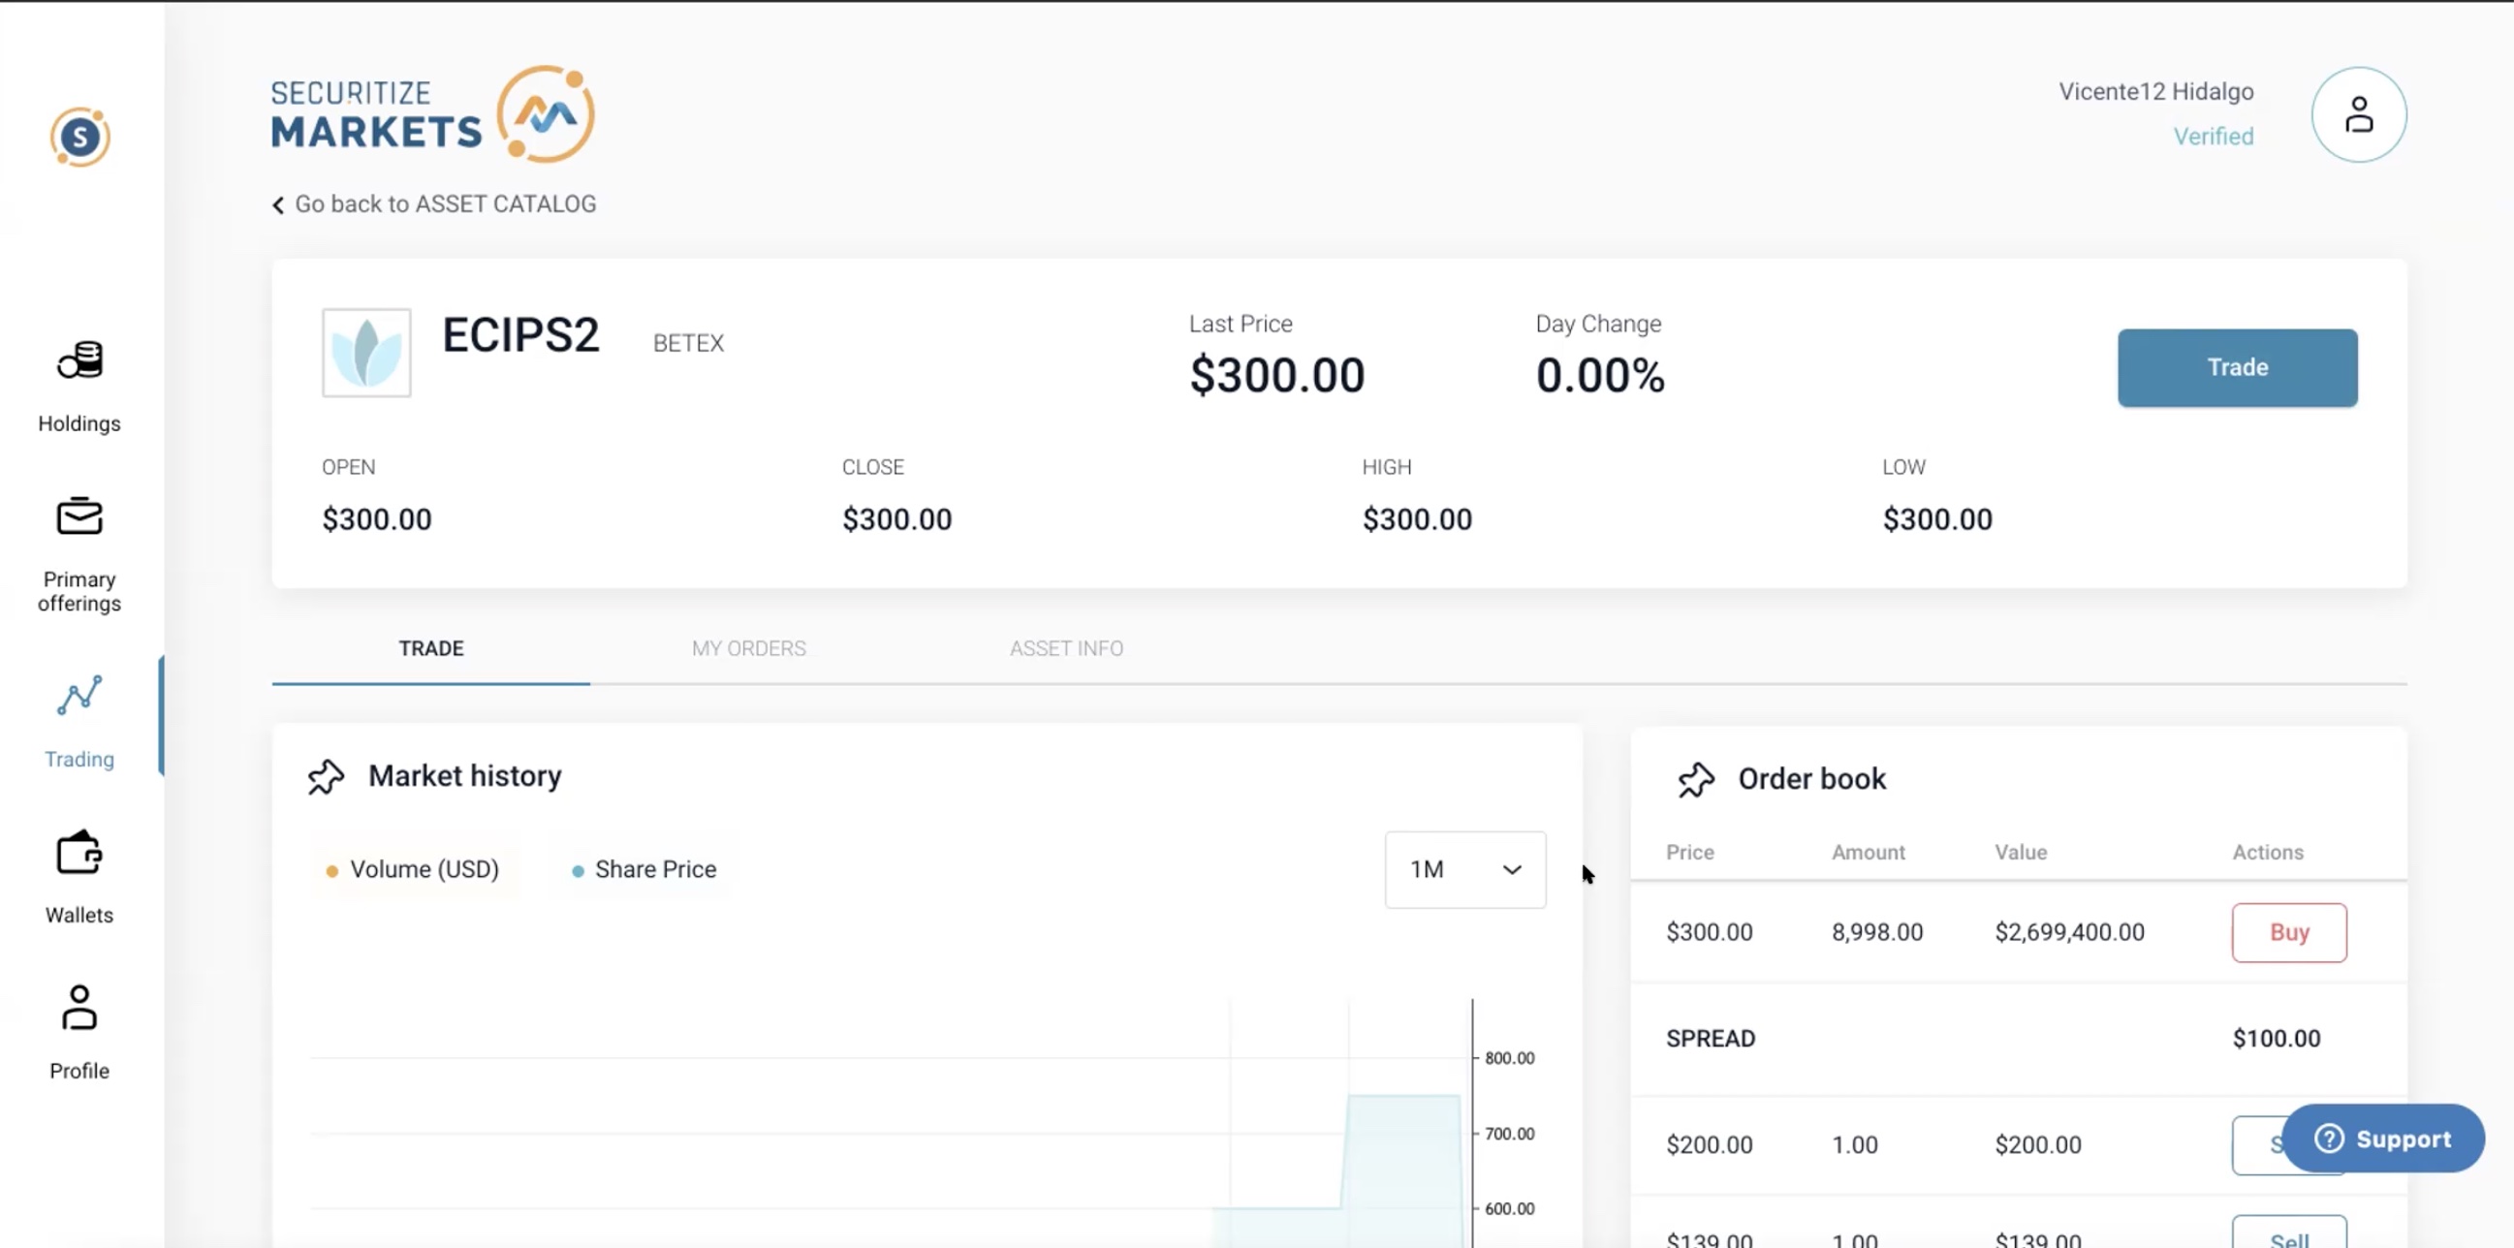The width and height of the screenshot is (2514, 1248).
Task: Select the Trading chart icon
Action: click(x=79, y=696)
